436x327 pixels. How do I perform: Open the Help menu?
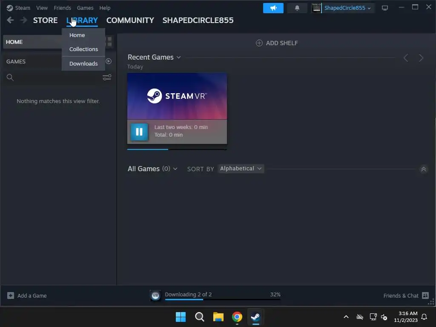pyautogui.click(x=105, y=8)
